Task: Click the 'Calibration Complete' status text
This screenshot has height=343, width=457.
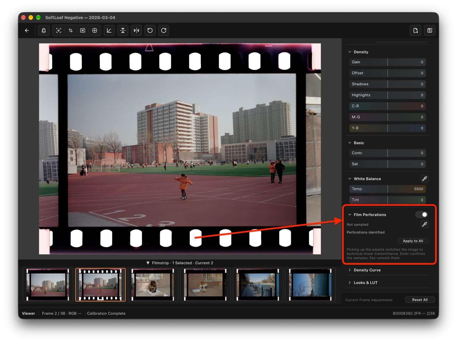Action: click(106, 313)
